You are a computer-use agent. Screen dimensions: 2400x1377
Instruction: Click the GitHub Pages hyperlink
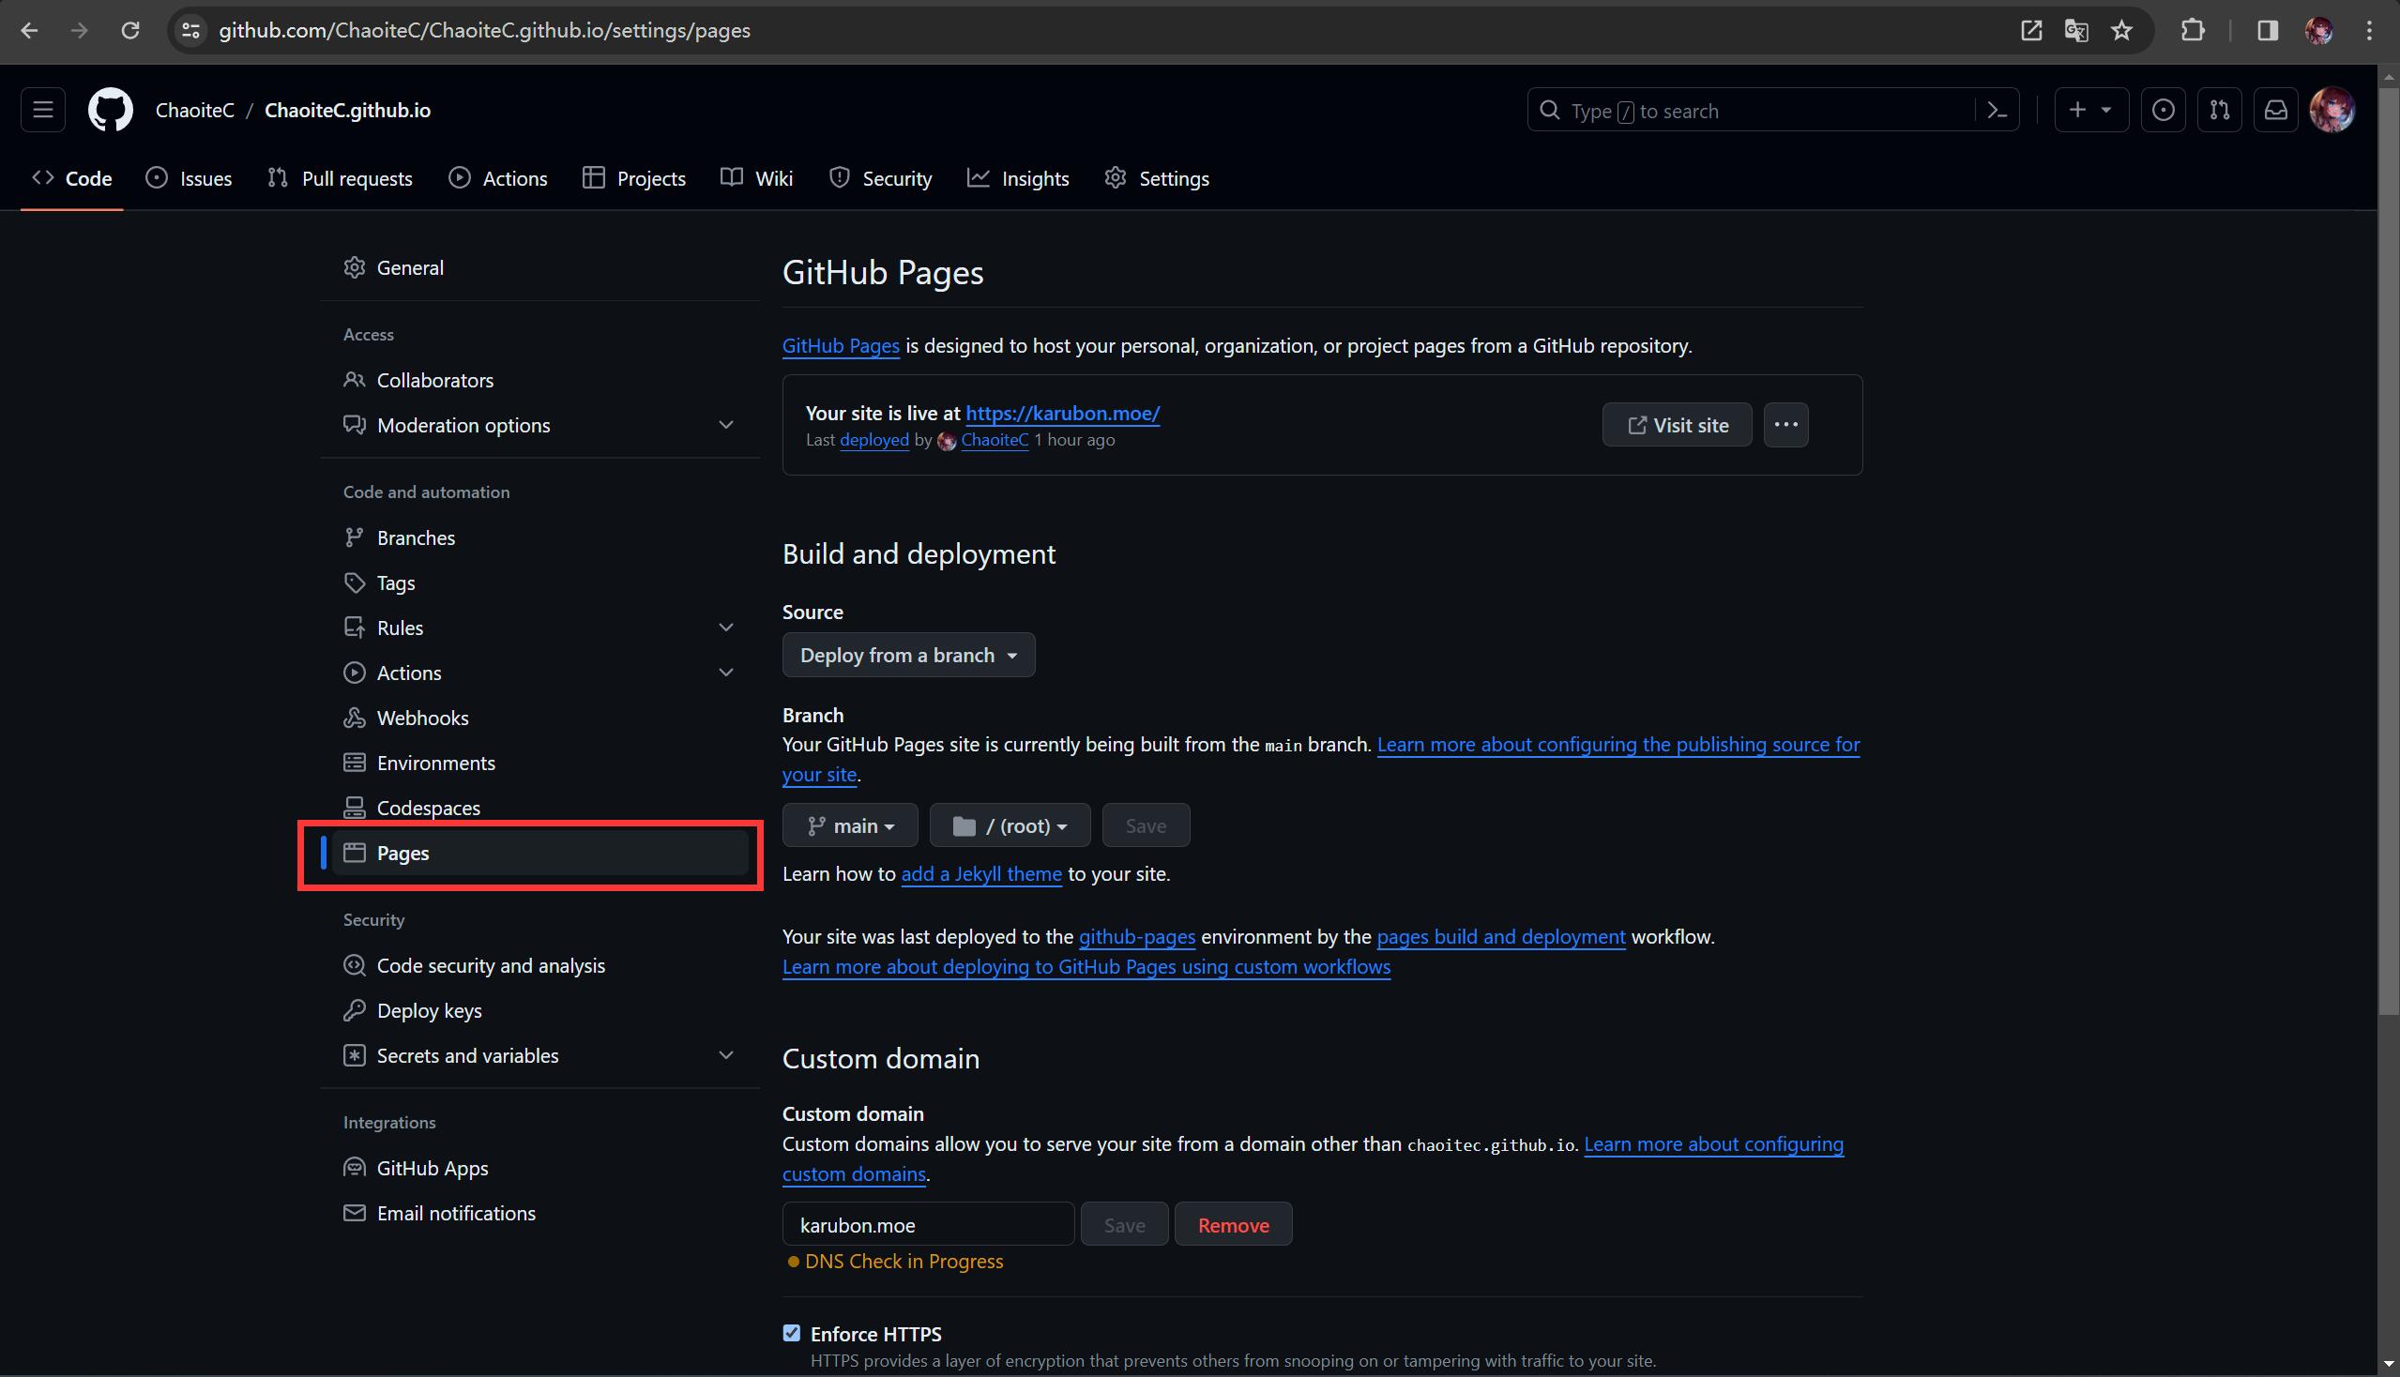[839, 344]
